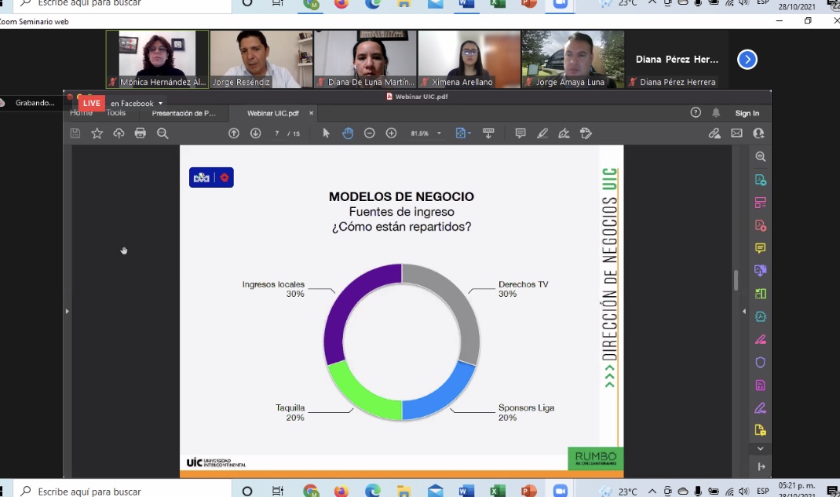Screen dimensions: 840x497
Task: Open the Create PDF tool in the right pane
Action: click(x=760, y=225)
